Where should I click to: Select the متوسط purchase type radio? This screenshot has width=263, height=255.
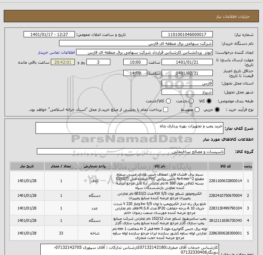coord(197,110)
